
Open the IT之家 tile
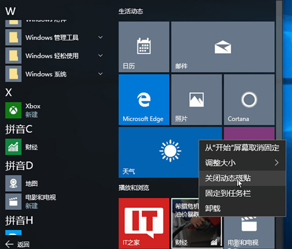(x=144, y=223)
